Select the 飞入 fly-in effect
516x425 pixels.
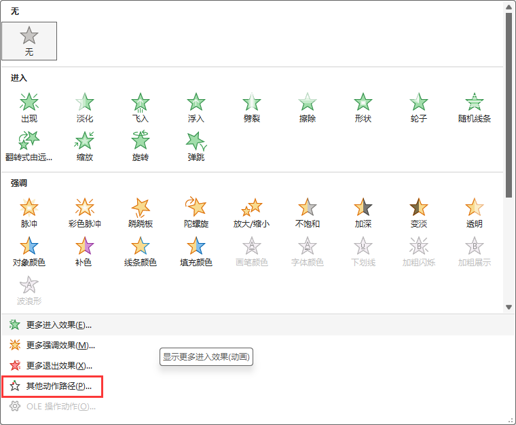pos(141,107)
